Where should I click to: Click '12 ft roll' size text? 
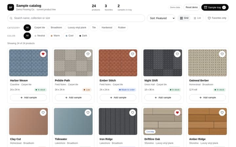tap(193, 90)
